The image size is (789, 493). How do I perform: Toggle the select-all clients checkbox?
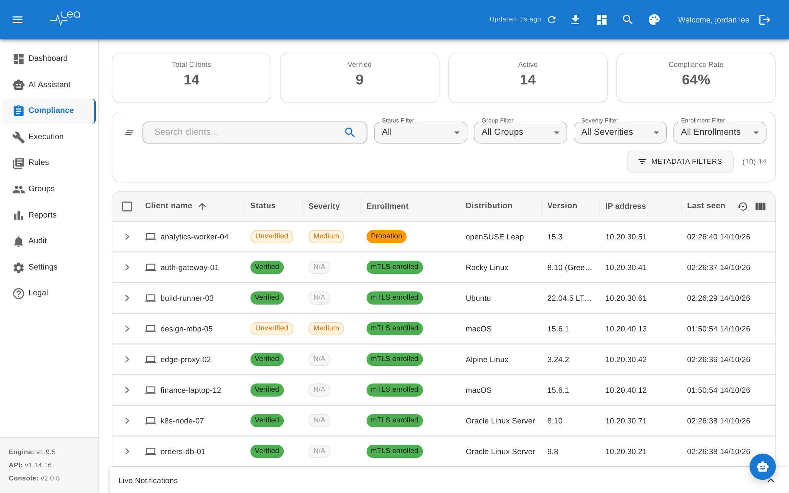click(x=127, y=206)
